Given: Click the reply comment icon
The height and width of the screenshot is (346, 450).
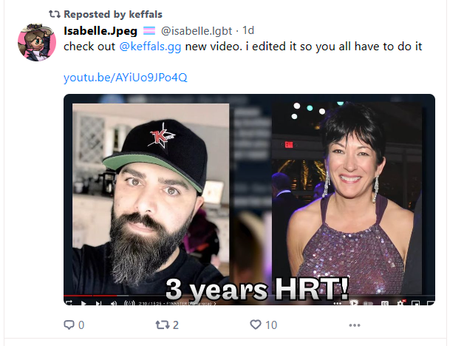Looking at the screenshot, I should click(x=69, y=325).
